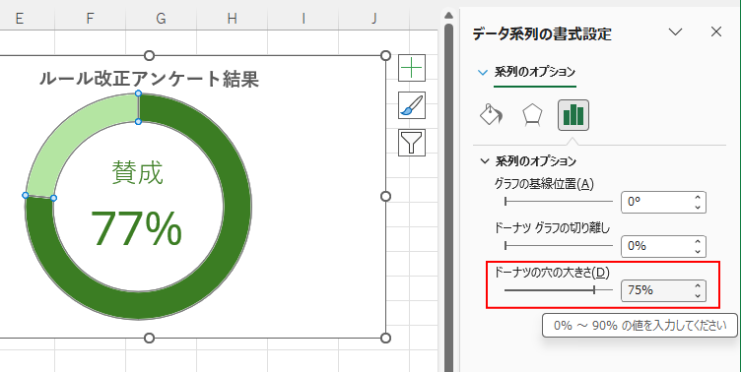The height and width of the screenshot is (372, 741).
Task: Select column F header
Action: [90, 19]
